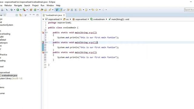
Task: Expand breadcrumb arrow after oveloadmain
Action: click(106, 19)
